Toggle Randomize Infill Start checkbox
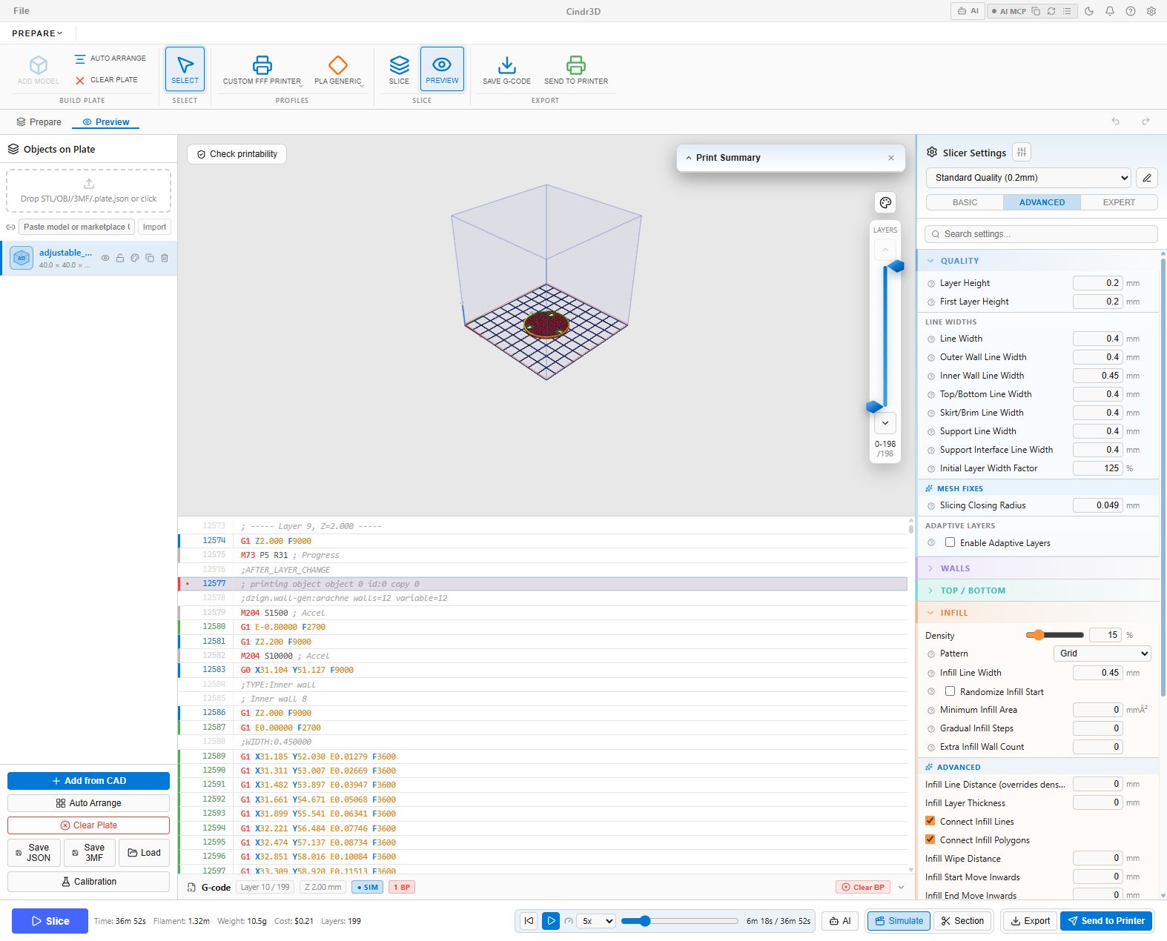Image resolution: width=1167 pixels, height=941 pixels. (x=950, y=691)
